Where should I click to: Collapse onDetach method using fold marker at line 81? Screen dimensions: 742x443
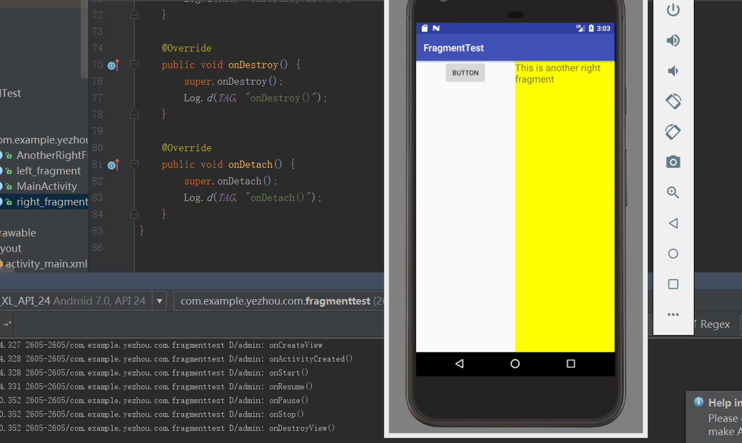[x=134, y=164]
